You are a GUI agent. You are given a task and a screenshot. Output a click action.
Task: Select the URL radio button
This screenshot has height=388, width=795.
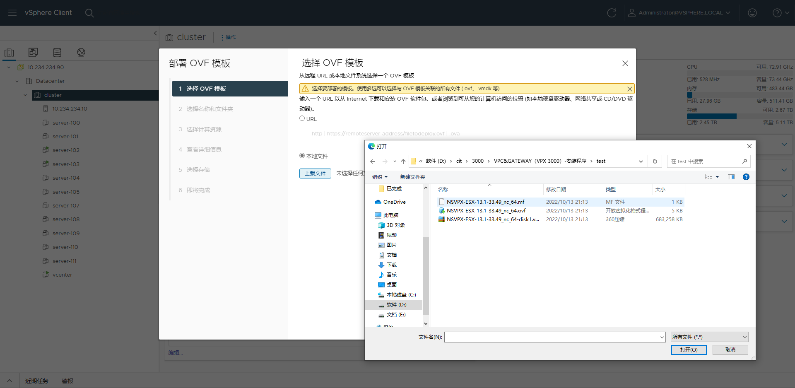[302, 118]
